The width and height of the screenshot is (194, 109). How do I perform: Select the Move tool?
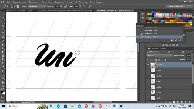(x=3, y=15)
